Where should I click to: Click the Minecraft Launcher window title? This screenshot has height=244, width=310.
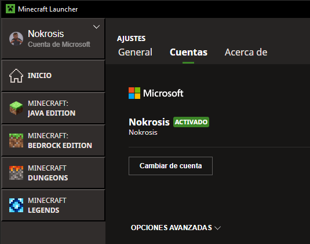click(48, 9)
